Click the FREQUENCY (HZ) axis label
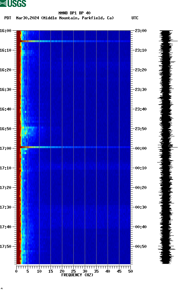Image resolution: width=180 pixels, height=292 pixels. (77, 275)
